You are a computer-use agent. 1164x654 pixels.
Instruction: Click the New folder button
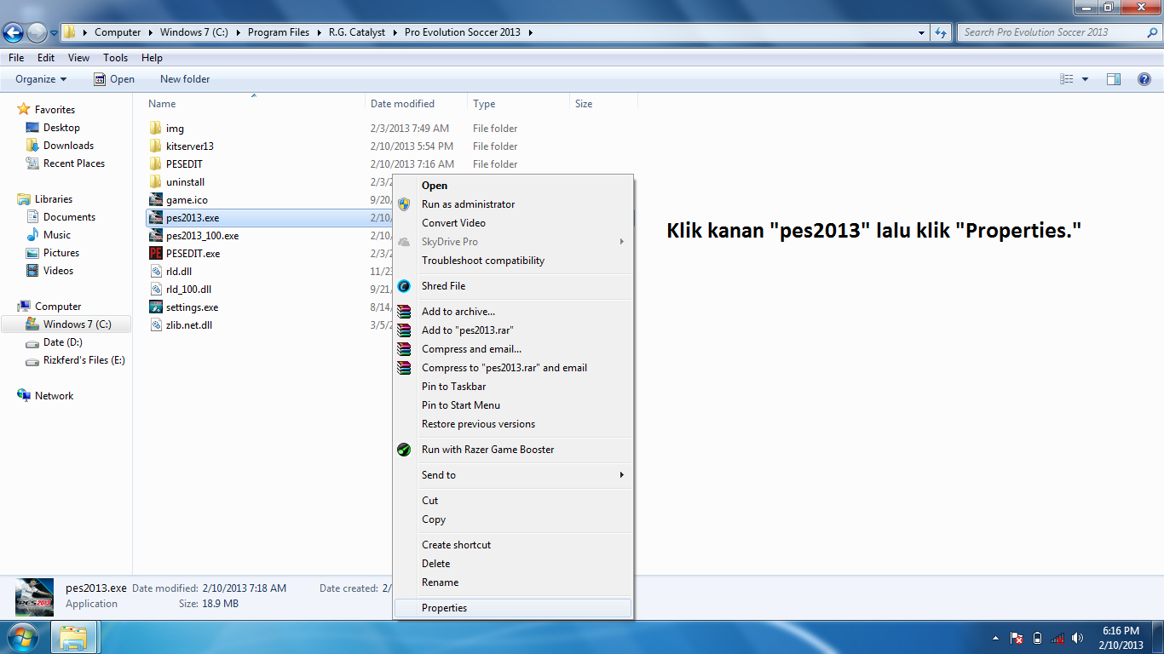pos(185,79)
